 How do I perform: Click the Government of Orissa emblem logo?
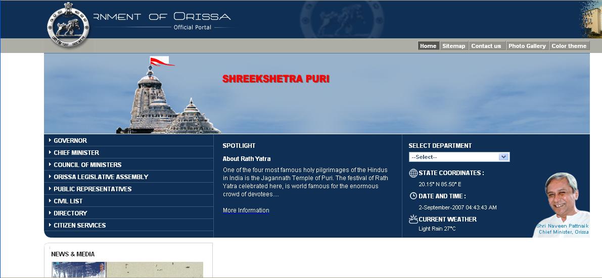click(x=68, y=25)
